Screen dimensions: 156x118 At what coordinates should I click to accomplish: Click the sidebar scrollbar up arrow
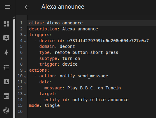click(14, 17)
